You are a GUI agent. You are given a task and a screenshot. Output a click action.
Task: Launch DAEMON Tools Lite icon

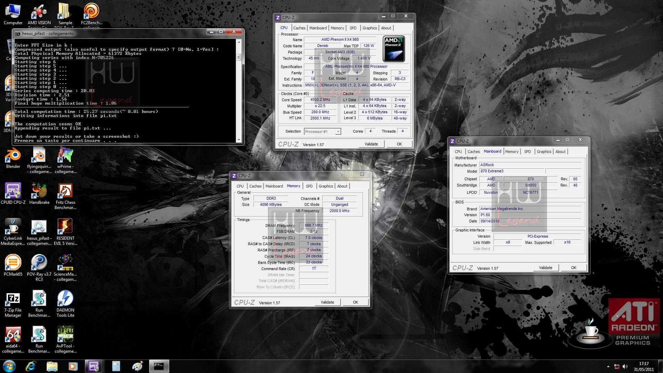tap(65, 304)
